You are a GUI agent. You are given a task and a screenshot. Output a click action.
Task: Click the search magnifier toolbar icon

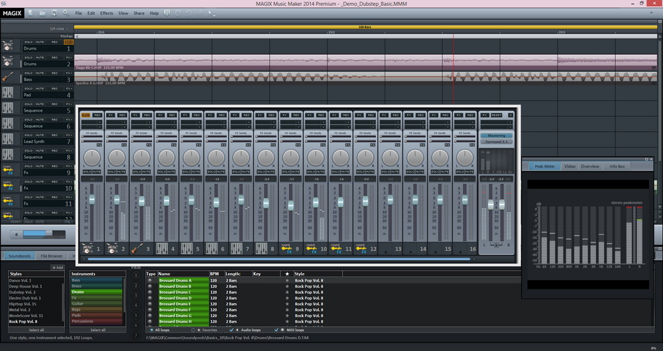pyautogui.click(x=66, y=13)
